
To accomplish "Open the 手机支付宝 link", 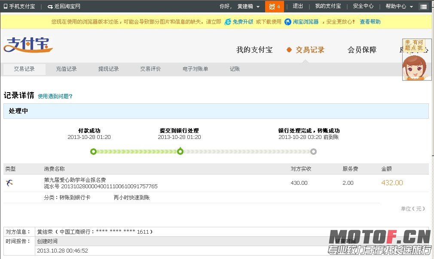I will pos(22,6).
